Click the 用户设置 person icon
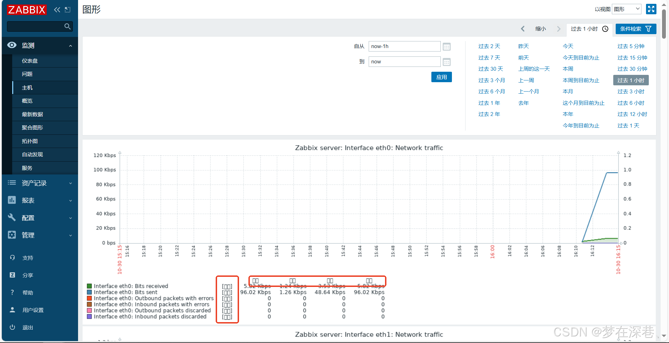669x343 pixels. (13, 310)
